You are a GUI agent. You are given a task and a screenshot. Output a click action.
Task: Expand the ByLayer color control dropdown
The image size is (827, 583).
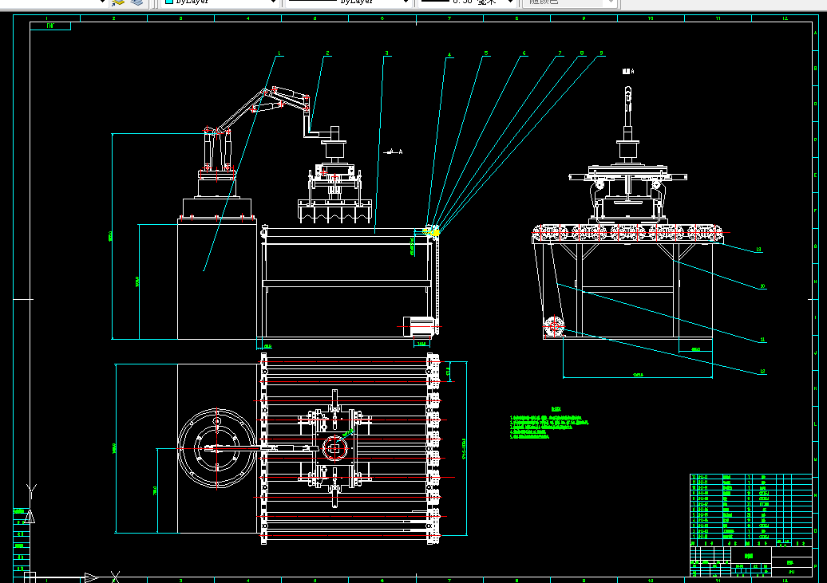(x=273, y=2)
